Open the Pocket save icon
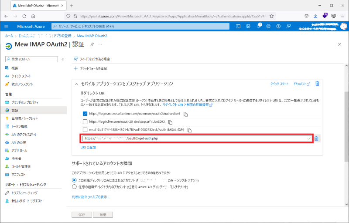This screenshot has height=223, width=349. [x=307, y=16]
